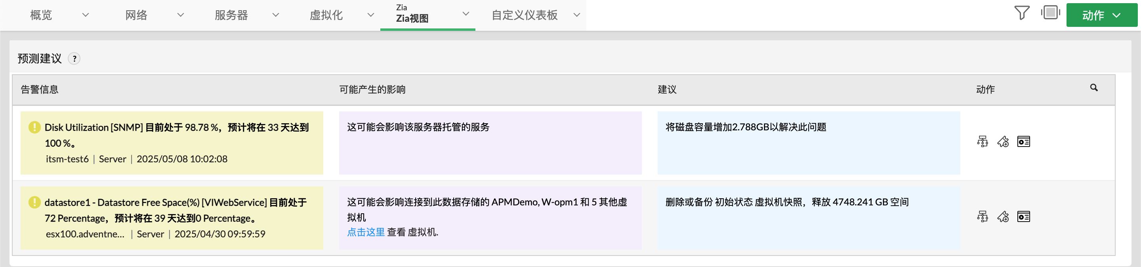Expand the 虚拟化 tab chevron
The image size is (1141, 267).
coord(371,15)
